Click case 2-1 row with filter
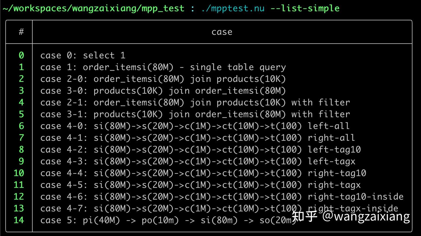421x236 pixels. pyautogui.click(x=195, y=102)
